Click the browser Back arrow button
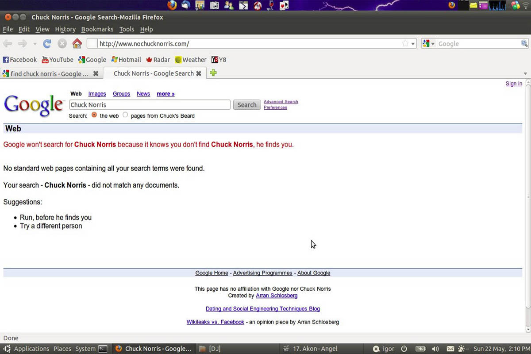Viewport: 531px width, 354px height. 8,43
